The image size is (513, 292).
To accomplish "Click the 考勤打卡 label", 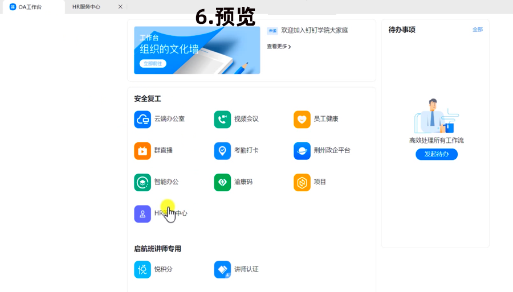I will coord(246,150).
